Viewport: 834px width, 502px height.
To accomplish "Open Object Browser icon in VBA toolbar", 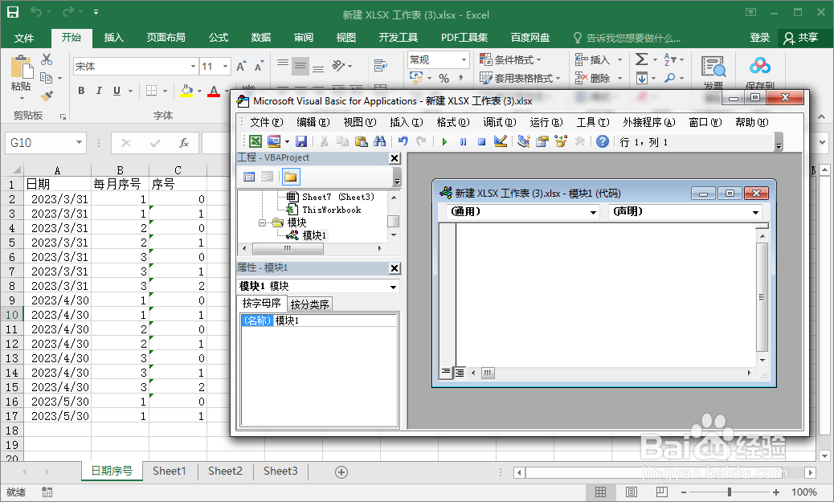I will coord(561,141).
